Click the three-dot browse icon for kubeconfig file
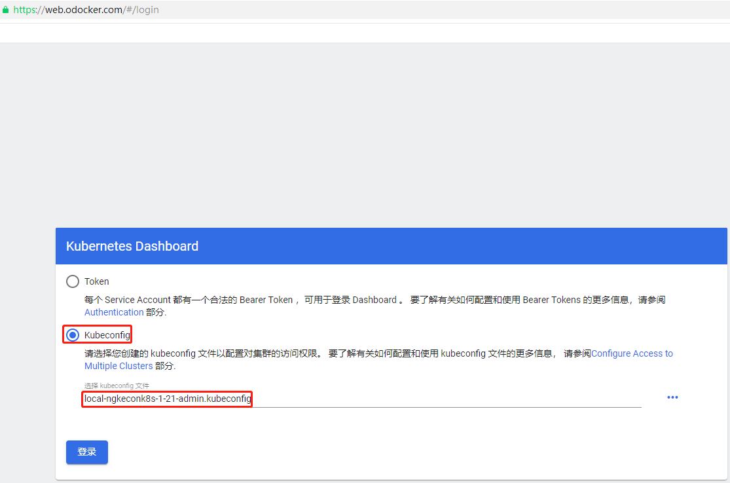The width and height of the screenshot is (730, 483). [x=672, y=397]
